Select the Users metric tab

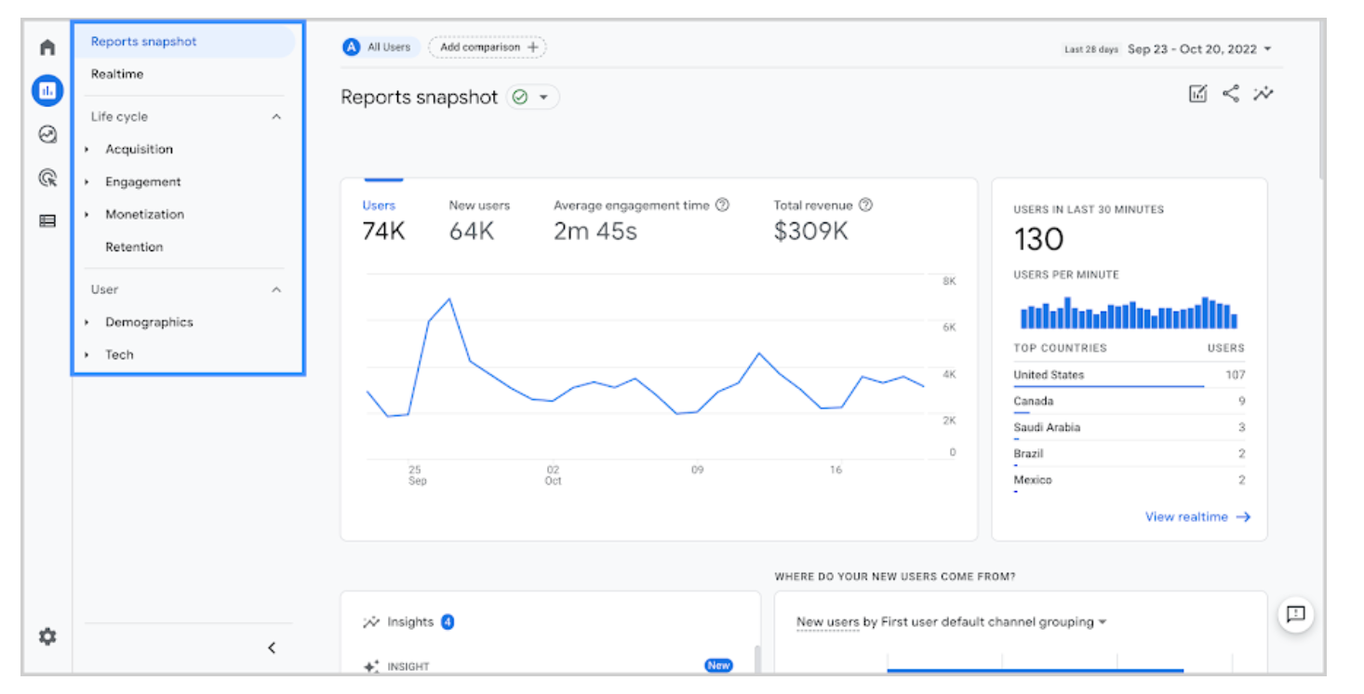pos(383,220)
